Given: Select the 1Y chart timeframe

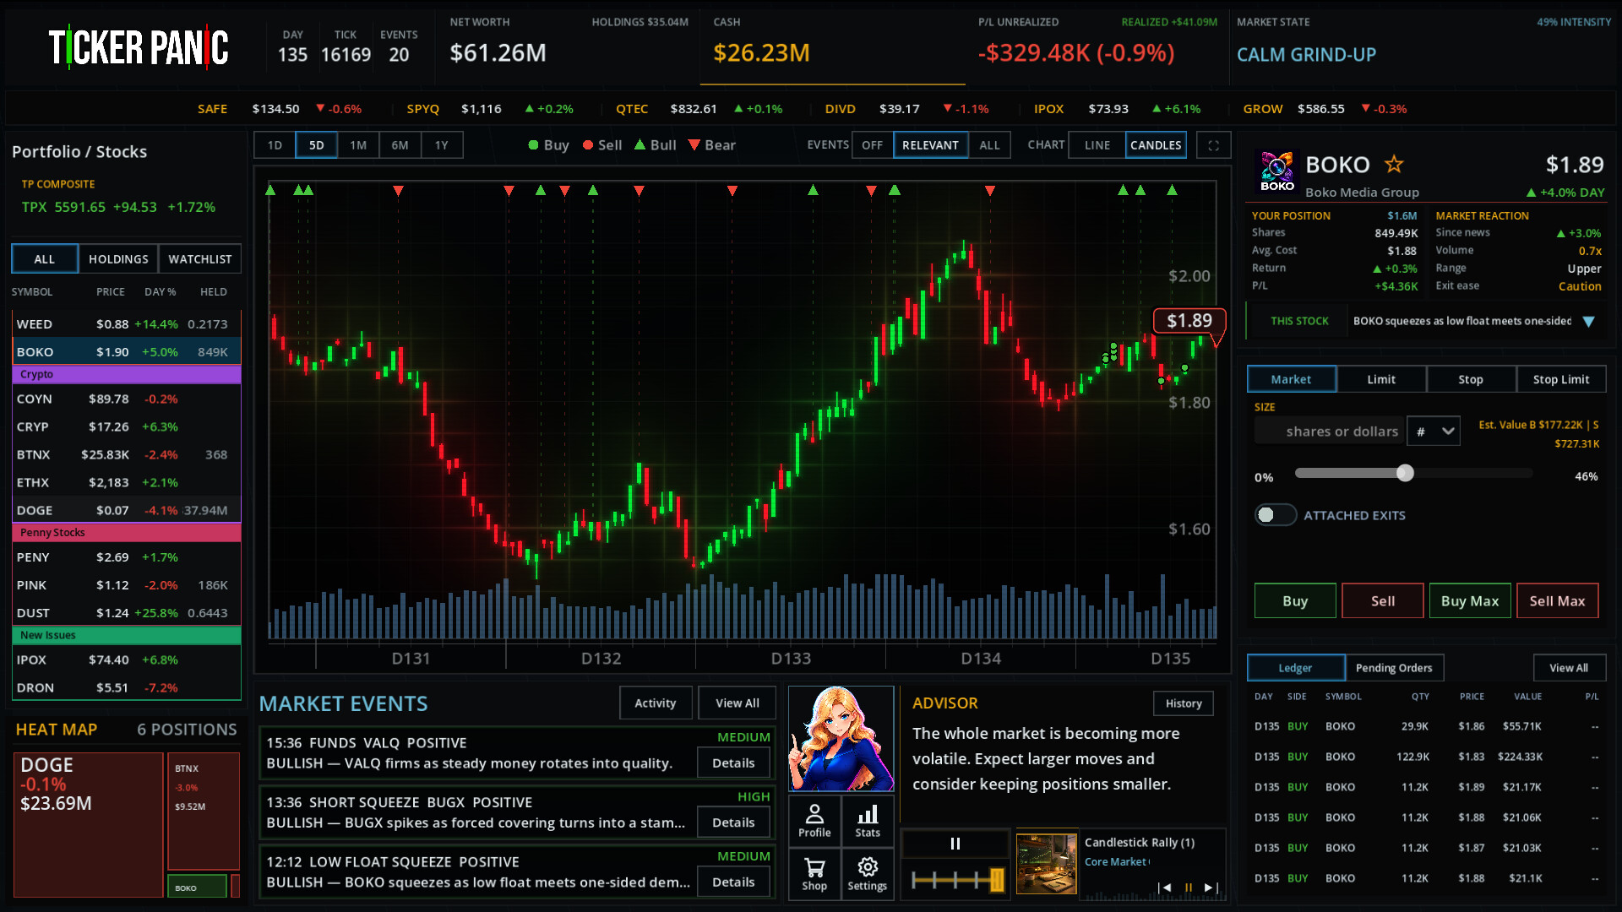Looking at the screenshot, I should click(442, 145).
